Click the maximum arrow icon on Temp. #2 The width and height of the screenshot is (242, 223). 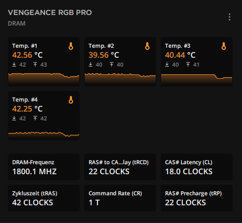[111, 64]
